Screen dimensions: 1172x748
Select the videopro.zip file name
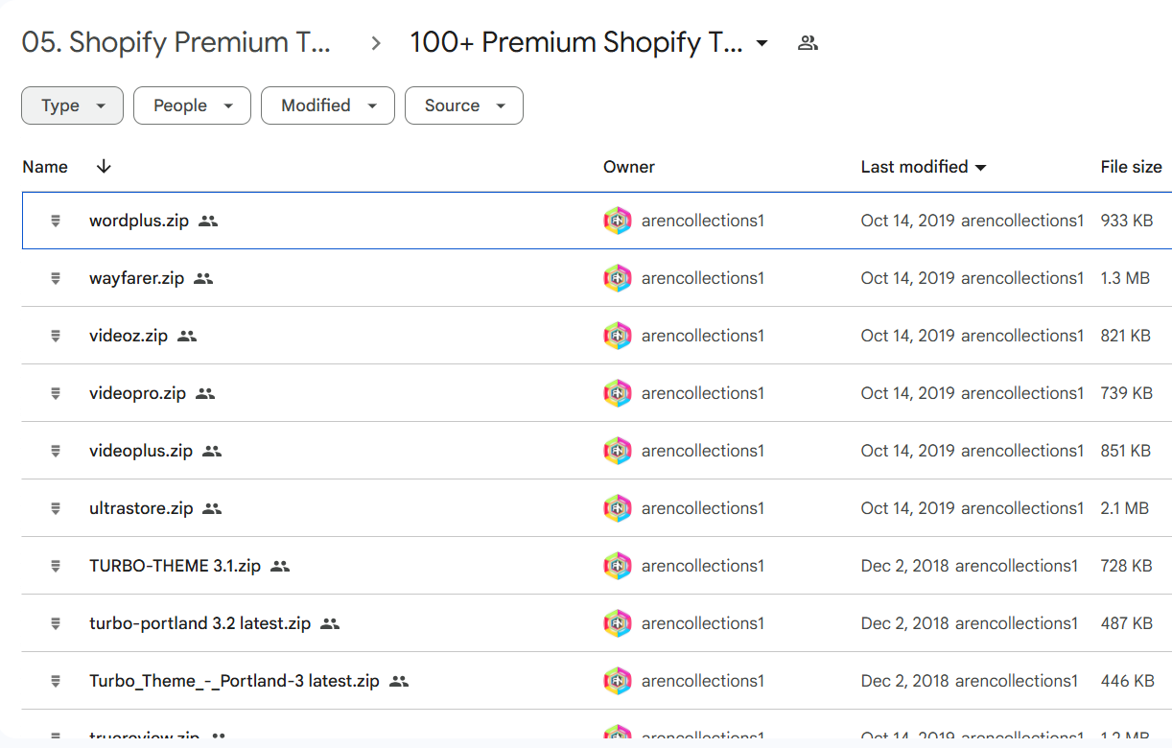pos(138,393)
